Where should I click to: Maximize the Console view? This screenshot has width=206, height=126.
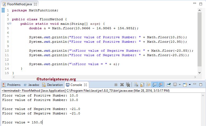201,85
